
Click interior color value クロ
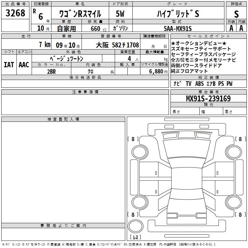91,72
